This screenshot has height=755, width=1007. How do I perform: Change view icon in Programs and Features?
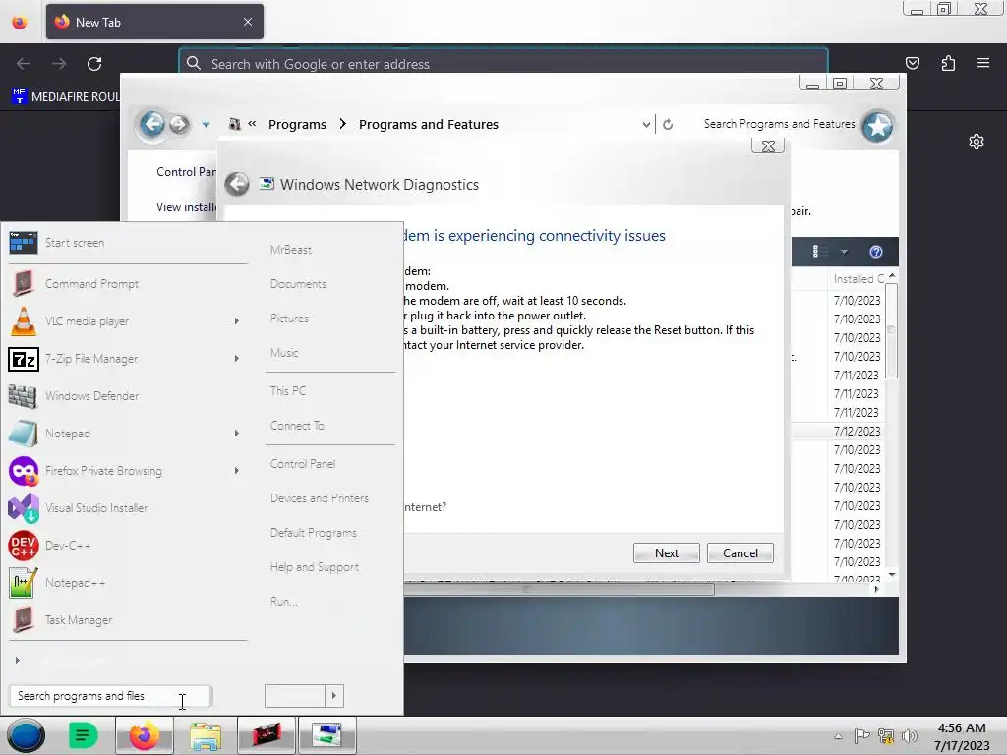click(x=819, y=252)
